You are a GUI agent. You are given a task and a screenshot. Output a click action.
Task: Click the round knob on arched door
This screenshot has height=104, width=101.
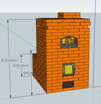point(70,46)
